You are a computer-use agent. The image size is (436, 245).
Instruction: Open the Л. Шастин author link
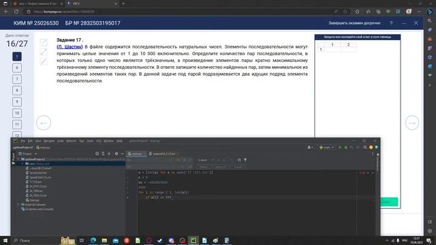pyautogui.click(x=69, y=47)
